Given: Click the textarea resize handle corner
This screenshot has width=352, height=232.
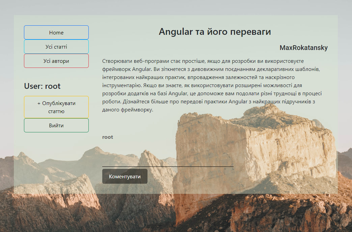Looking at the screenshot, I should [232, 165].
